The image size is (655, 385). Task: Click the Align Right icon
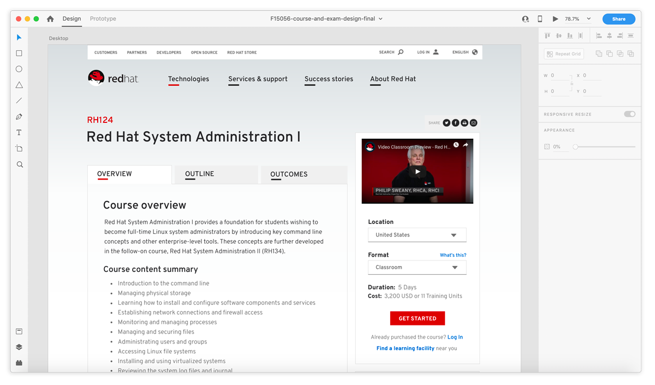(x=620, y=35)
